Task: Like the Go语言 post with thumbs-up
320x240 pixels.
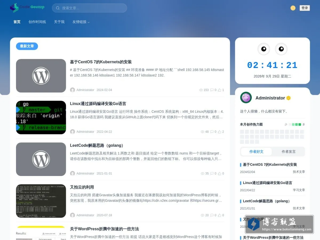Action: click(219, 132)
